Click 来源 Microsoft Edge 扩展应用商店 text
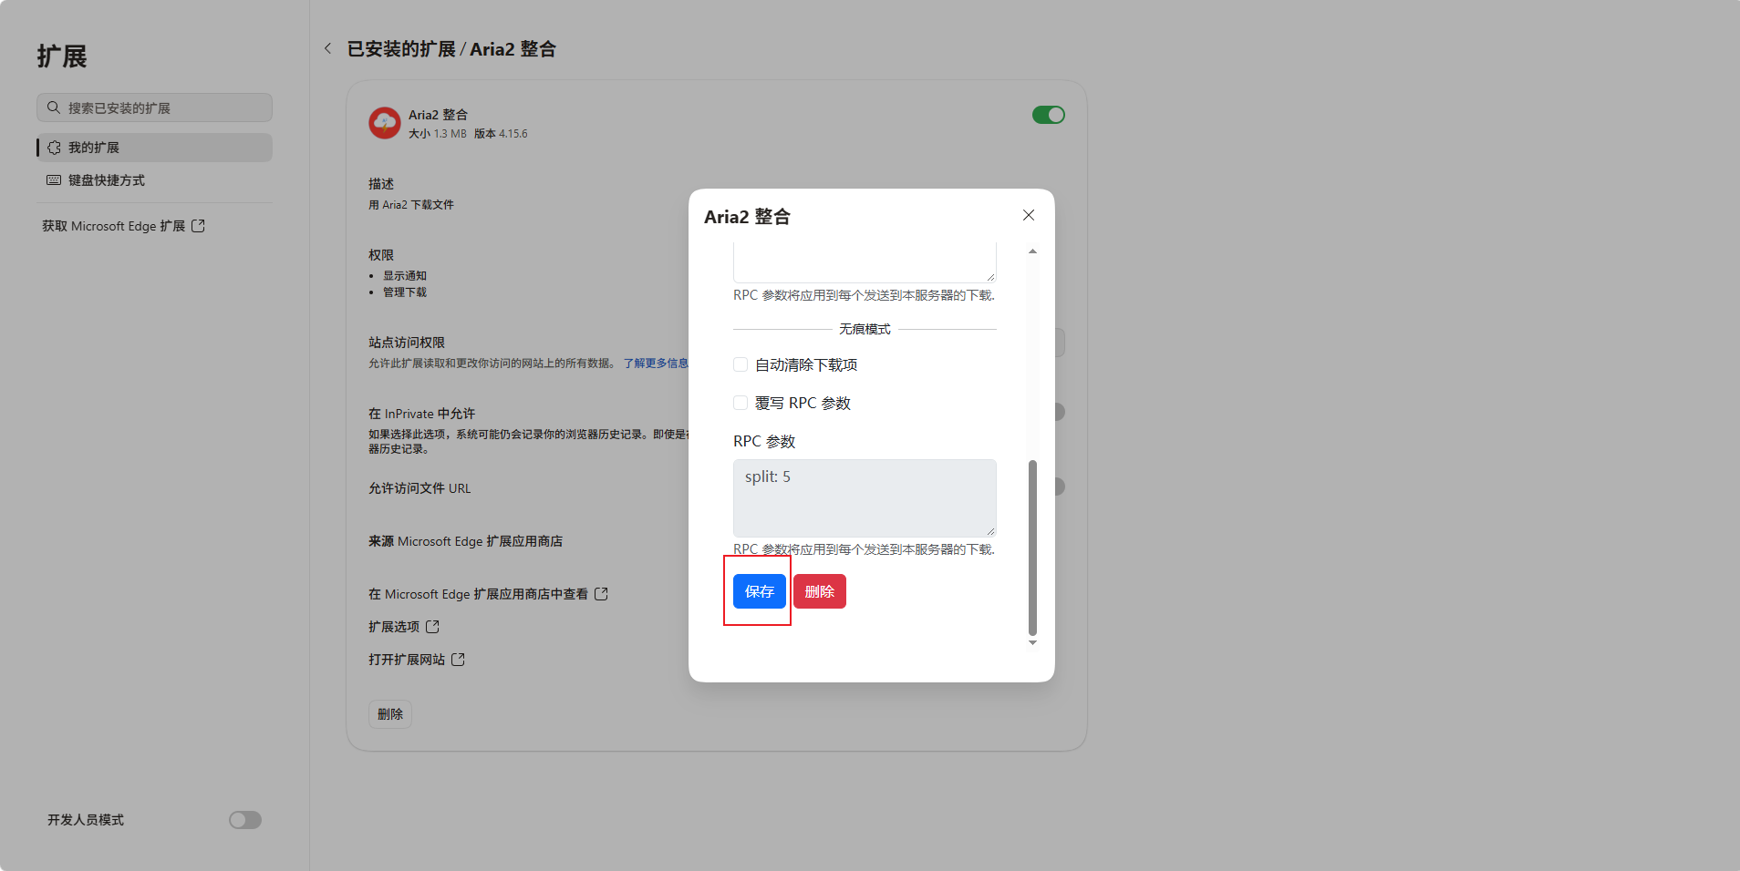The width and height of the screenshot is (1740, 871). (x=465, y=541)
